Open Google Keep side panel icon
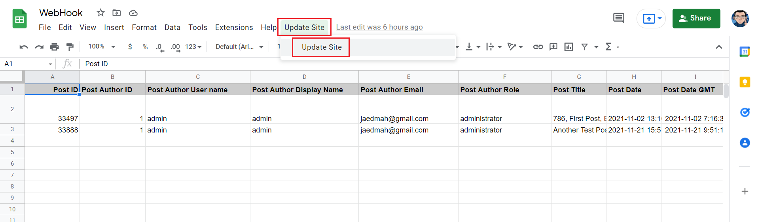The width and height of the screenshot is (758, 222). (745, 82)
